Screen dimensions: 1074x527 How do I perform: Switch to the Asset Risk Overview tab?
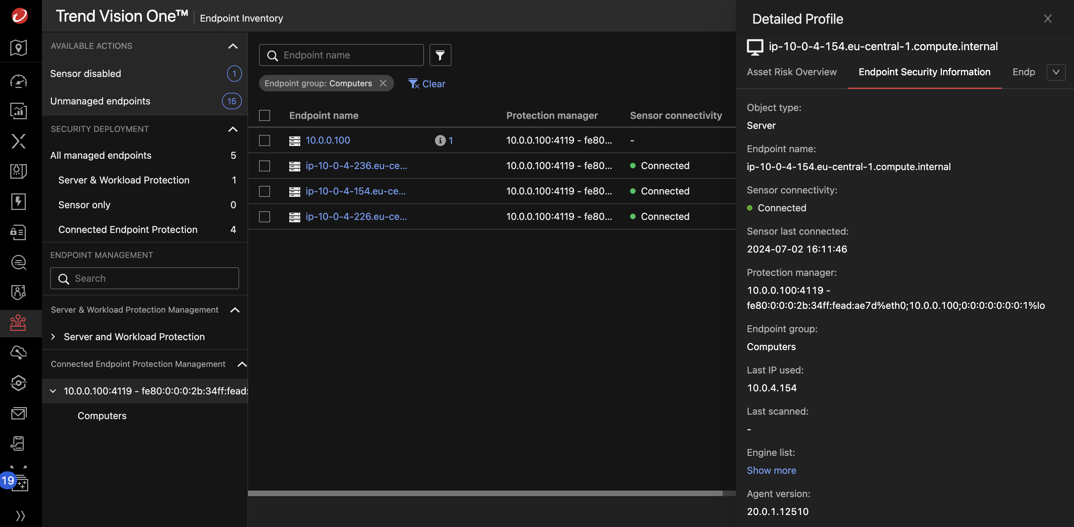791,72
